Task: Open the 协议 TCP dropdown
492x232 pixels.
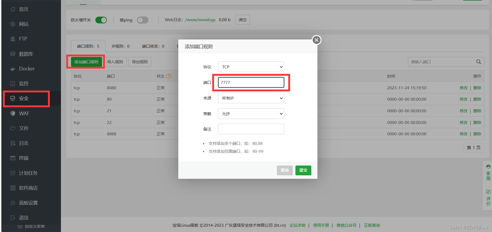Action: 251,67
